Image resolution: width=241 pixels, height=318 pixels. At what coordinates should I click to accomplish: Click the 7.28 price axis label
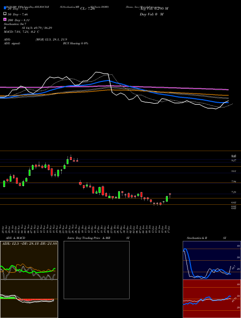point(233,192)
